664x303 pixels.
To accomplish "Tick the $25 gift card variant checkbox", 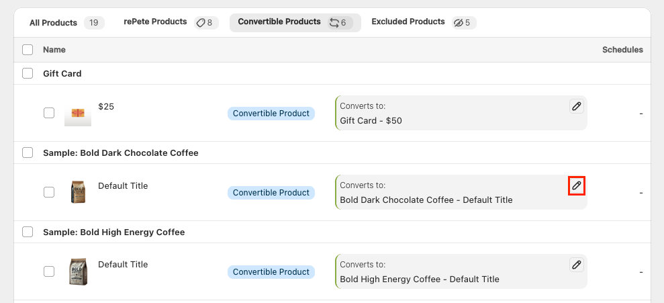I will pyautogui.click(x=49, y=113).
